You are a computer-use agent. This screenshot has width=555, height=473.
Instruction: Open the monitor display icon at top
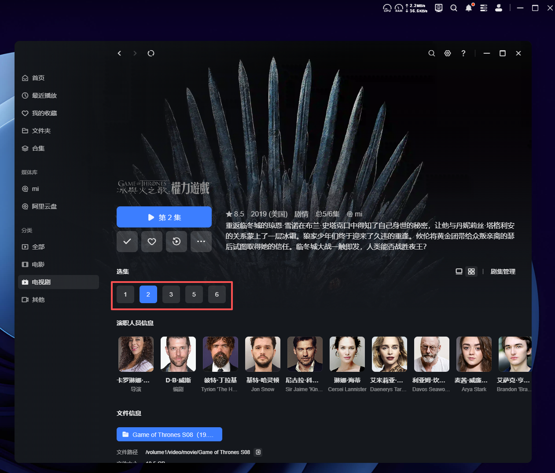pos(439,8)
